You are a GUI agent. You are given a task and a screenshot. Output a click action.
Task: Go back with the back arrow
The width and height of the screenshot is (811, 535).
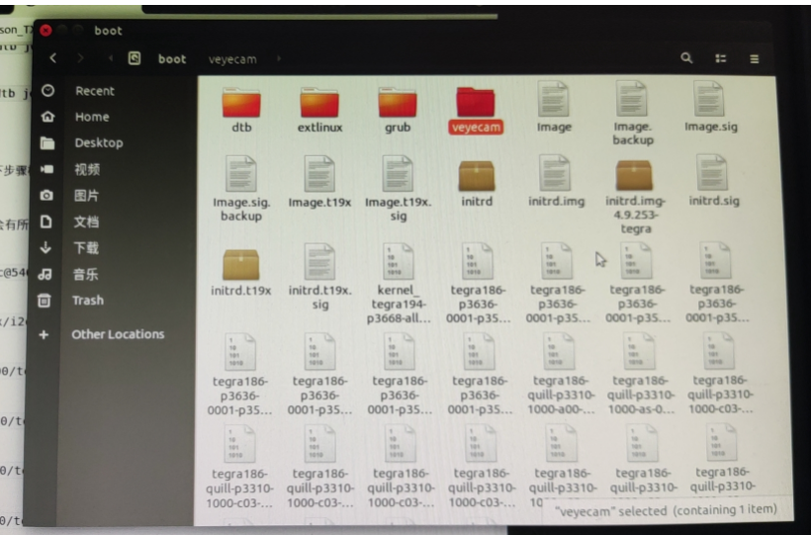pyautogui.click(x=52, y=58)
